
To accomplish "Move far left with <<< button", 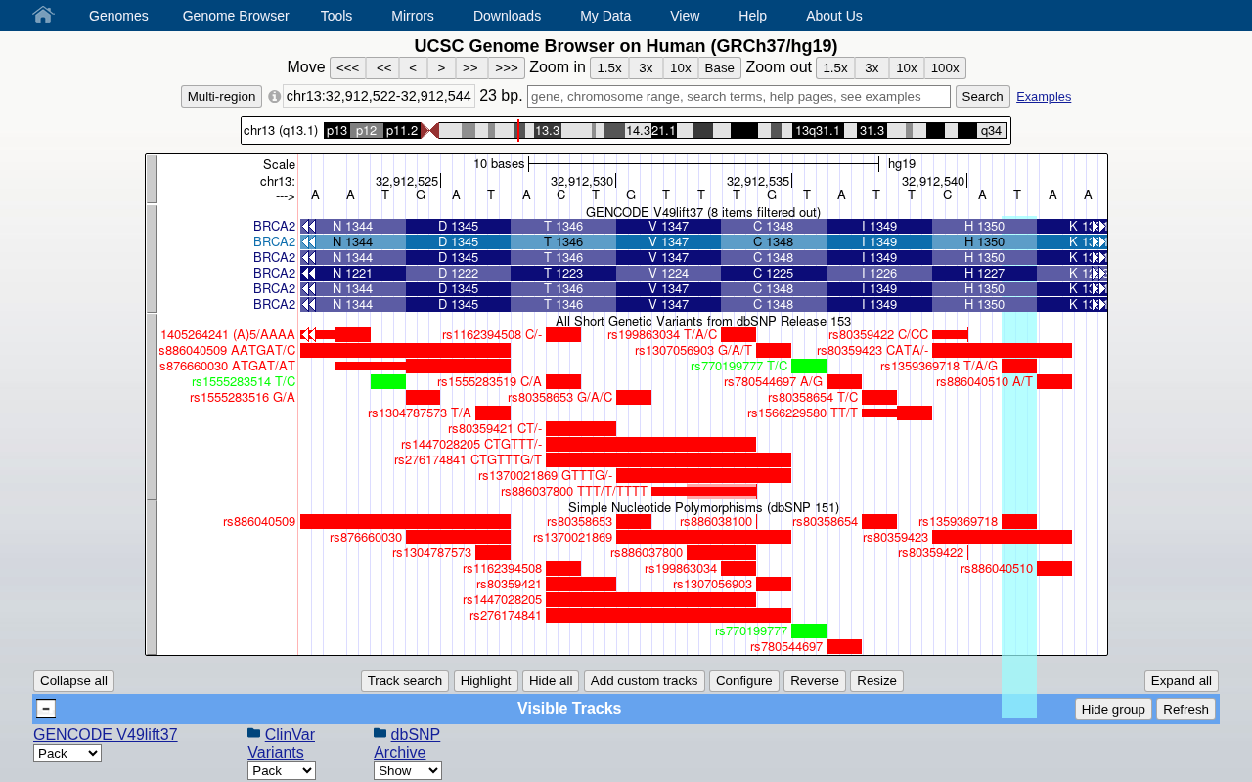I will 347,67.
